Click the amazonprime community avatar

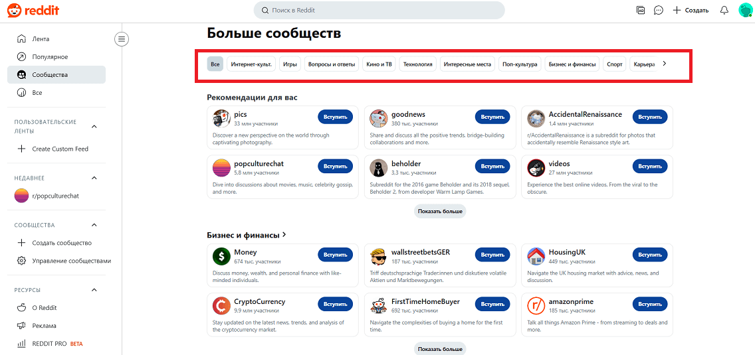[x=536, y=305]
